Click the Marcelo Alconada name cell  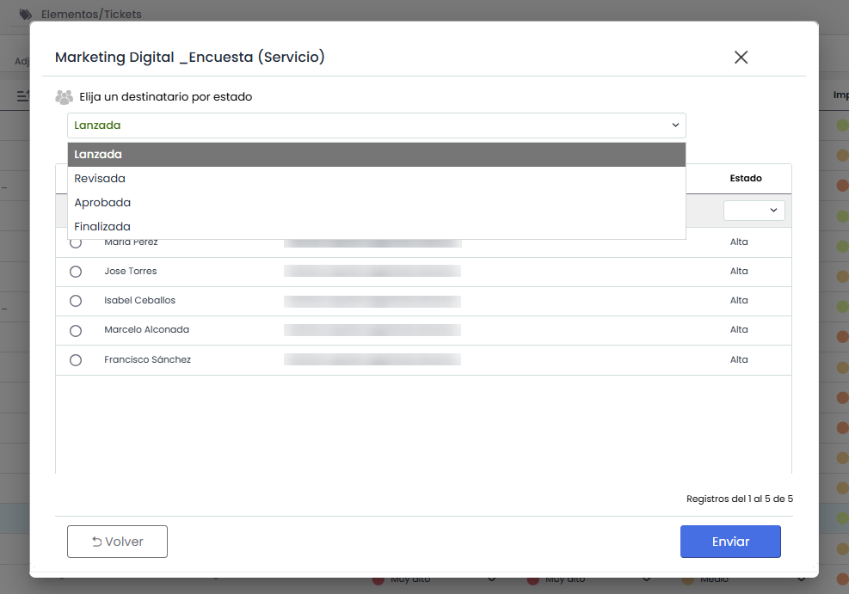146,330
